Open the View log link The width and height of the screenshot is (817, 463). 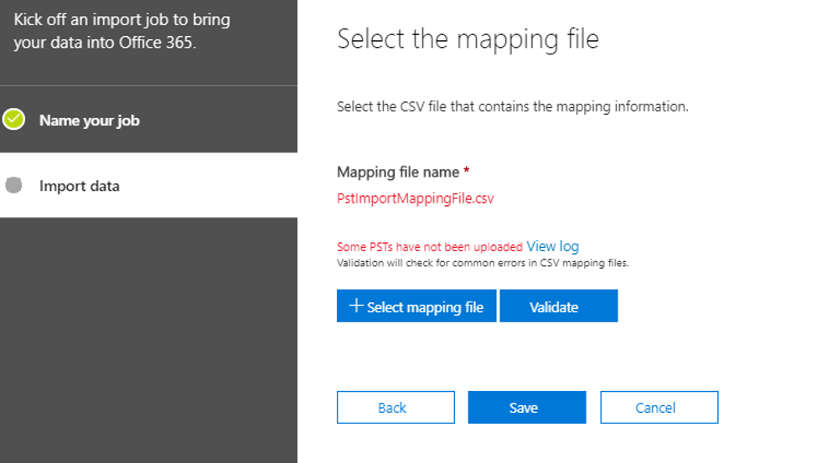pyautogui.click(x=552, y=246)
